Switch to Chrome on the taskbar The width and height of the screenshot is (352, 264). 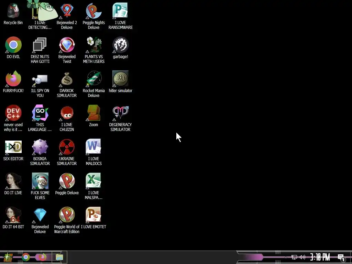(x=25, y=257)
